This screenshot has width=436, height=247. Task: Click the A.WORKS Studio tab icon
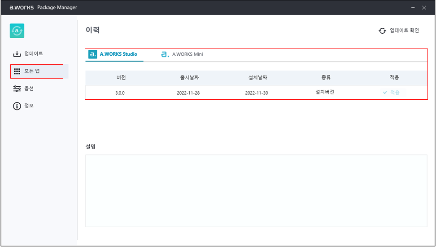coord(92,54)
